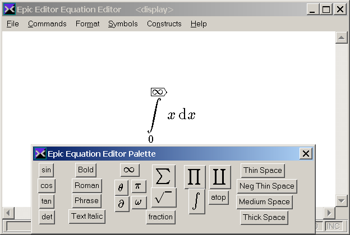This screenshot has height=235, width=350.
Task: Click the cos function button
Action: click(47, 186)
